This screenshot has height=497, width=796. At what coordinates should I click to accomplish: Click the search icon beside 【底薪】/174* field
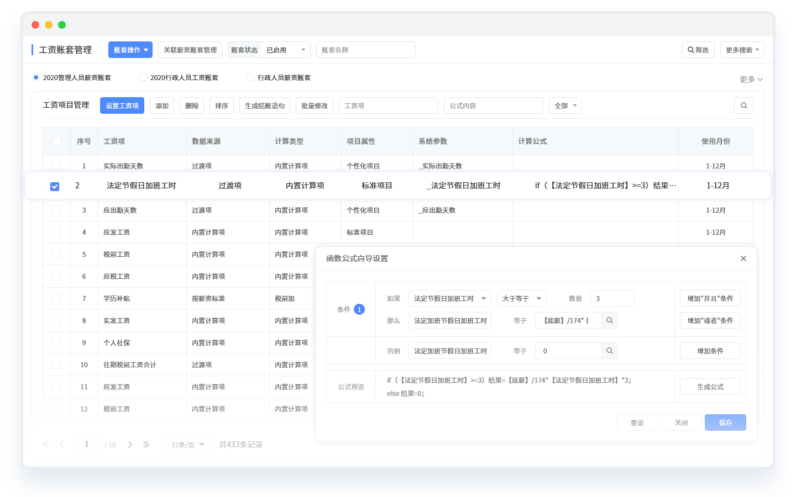click(x=610, y=320)
